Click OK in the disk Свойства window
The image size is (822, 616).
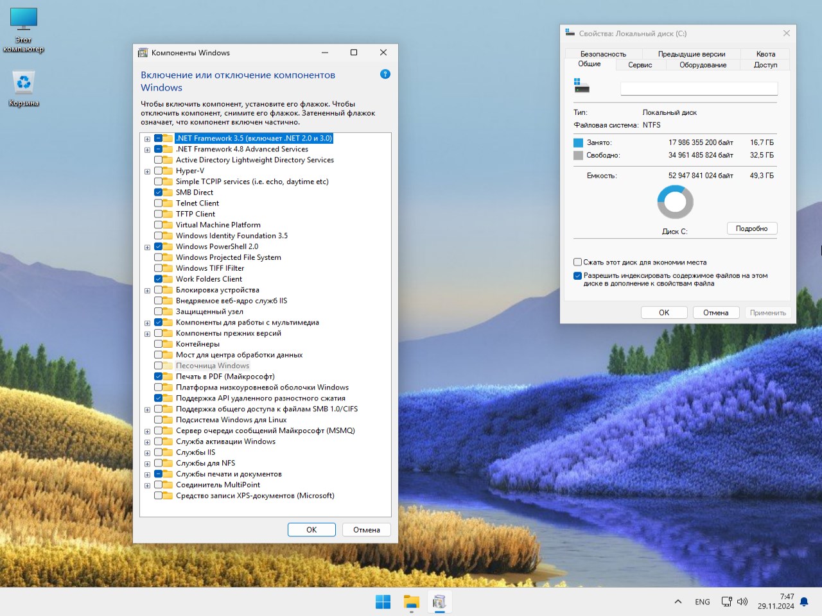(x=664, y=312)
